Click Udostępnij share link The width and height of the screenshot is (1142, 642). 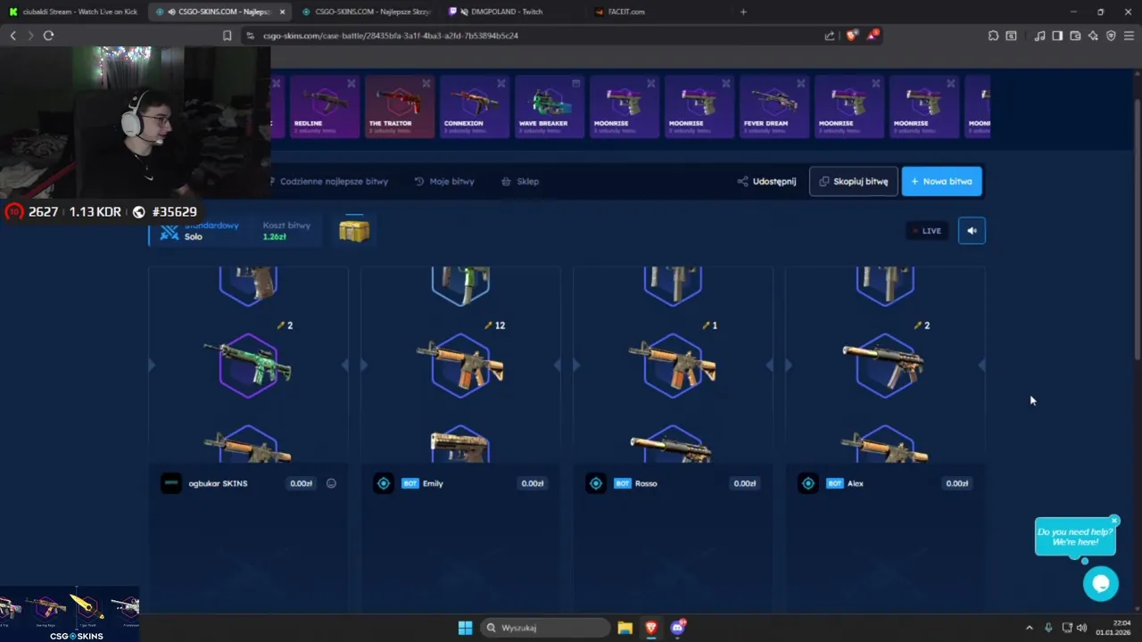click(x=766, y=181)
